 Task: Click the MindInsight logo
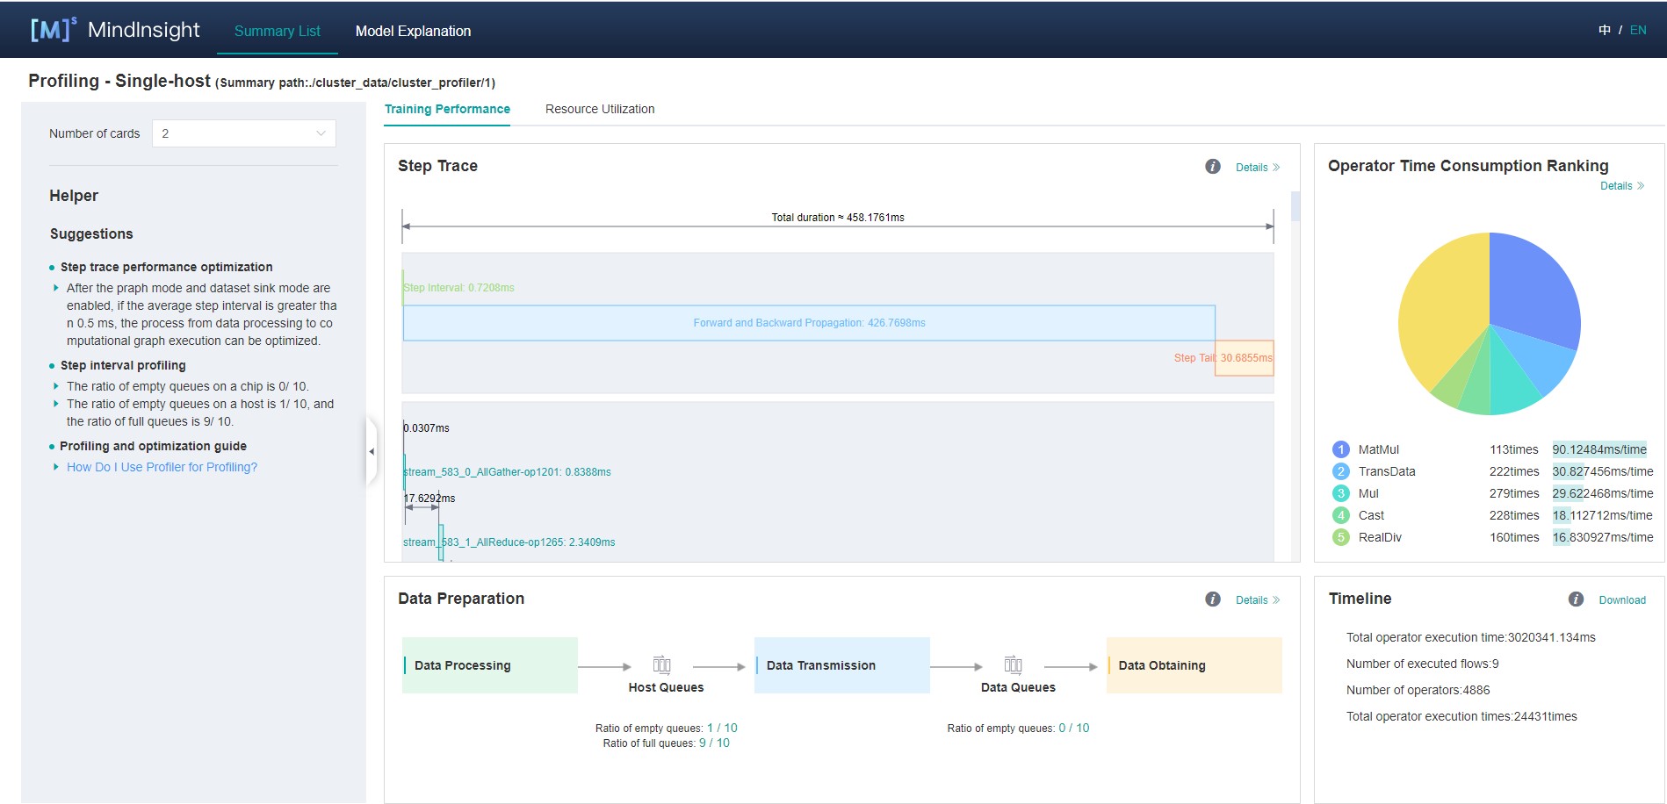point(115,30)
